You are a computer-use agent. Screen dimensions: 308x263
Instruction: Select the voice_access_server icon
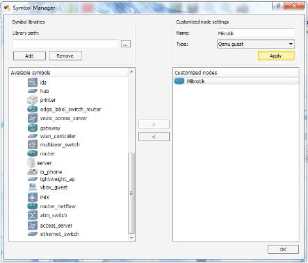click(33, 118)
